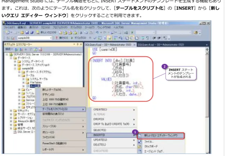Click the Filter icon in Object Explorer toolbar
The image size is (225, 156).
click(x=31, y=49)
